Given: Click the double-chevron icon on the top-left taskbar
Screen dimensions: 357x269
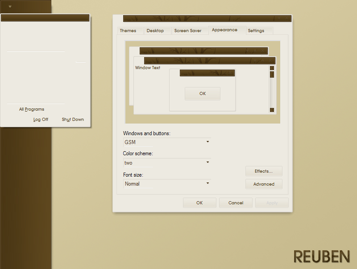Looking at the screenshot, I should 10,6.
